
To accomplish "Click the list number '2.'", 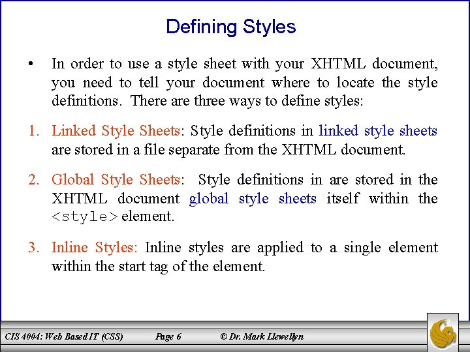I will click(34, 180).
